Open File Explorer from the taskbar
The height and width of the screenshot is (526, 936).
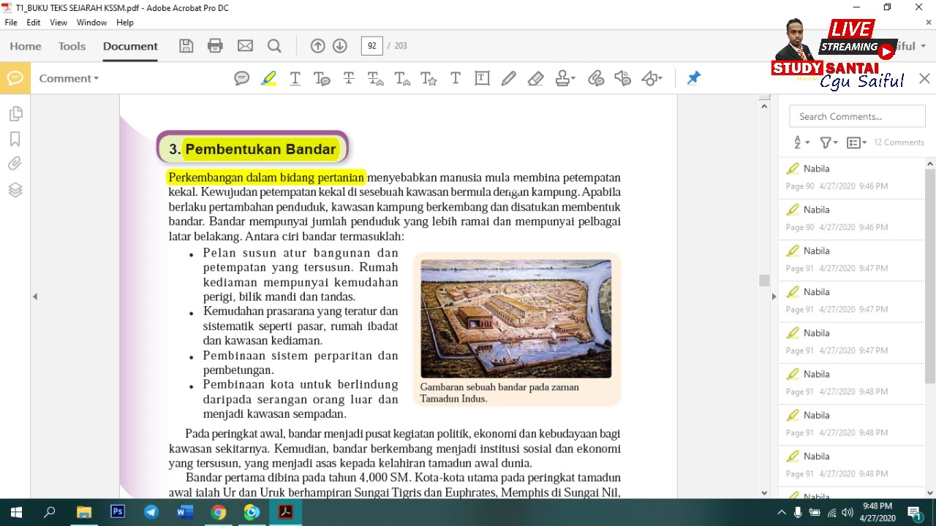pos(84,512)
